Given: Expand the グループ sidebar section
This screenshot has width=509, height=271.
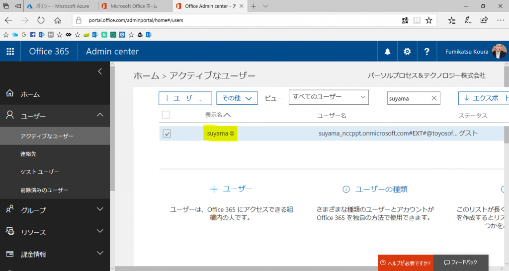Looking at the screenshot, I should pyautogui.click(x=100, y=209).
